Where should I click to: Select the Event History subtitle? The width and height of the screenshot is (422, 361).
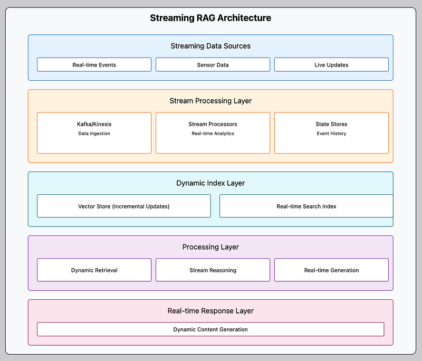(x=332, y=134)
